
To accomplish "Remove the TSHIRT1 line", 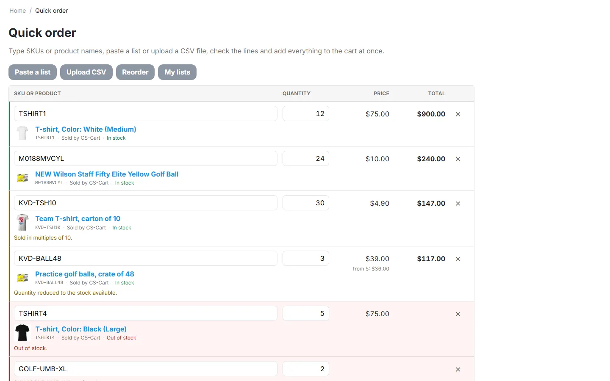I will 458,114.
